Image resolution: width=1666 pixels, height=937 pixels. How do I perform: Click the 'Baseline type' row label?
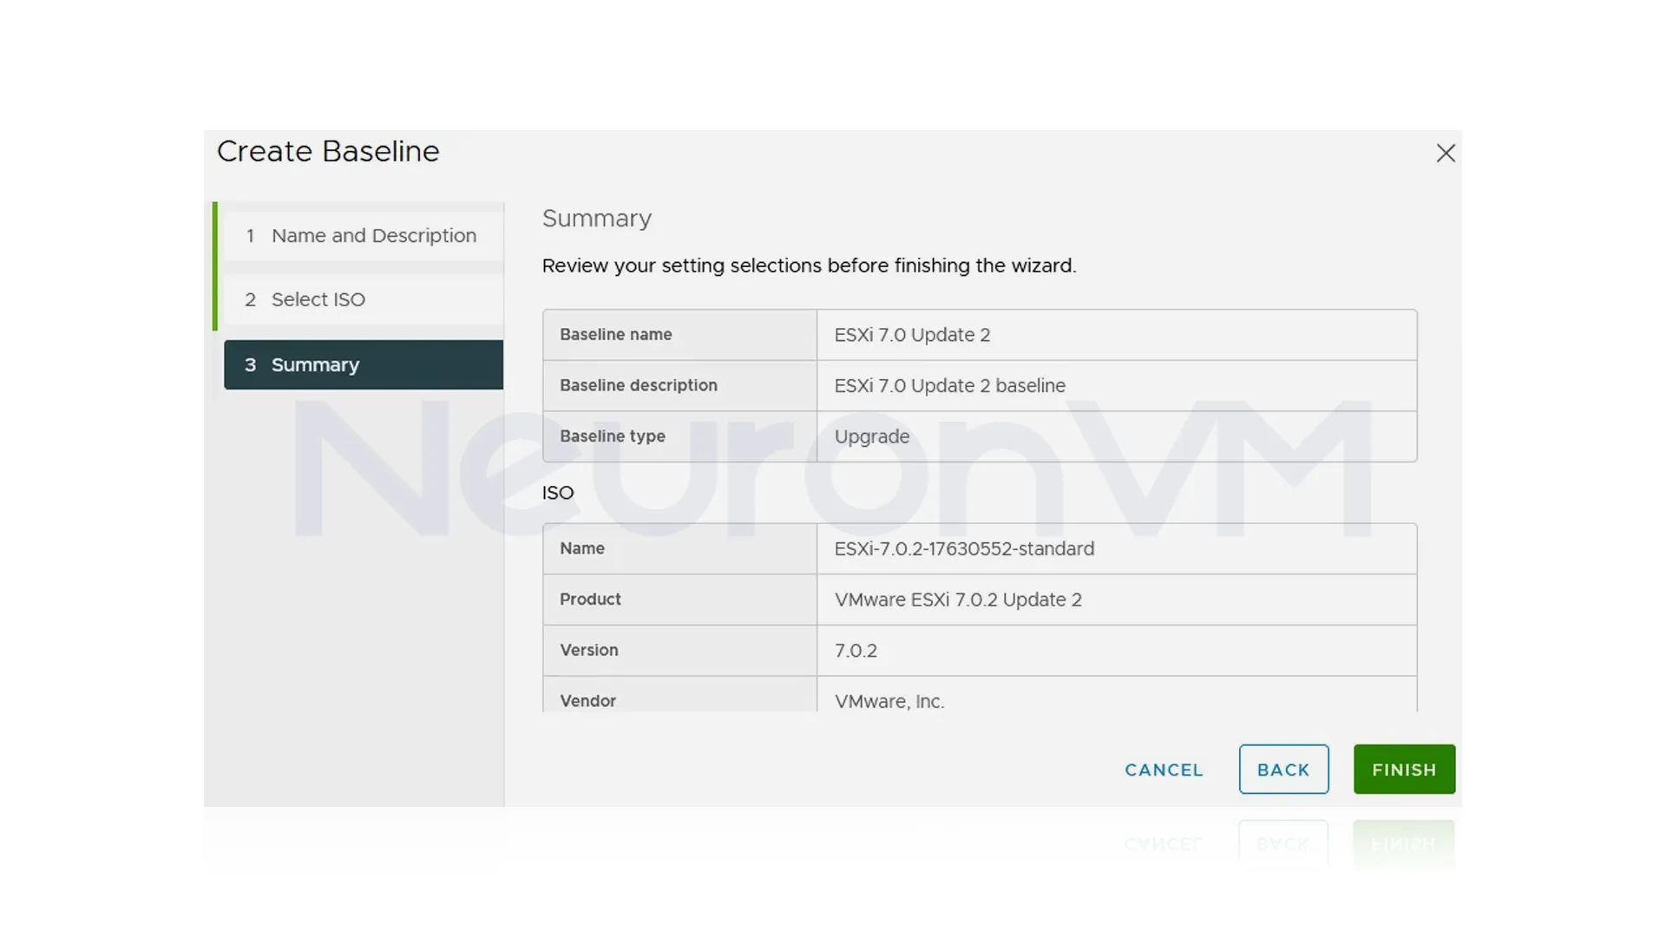click(x=612, y=436)
